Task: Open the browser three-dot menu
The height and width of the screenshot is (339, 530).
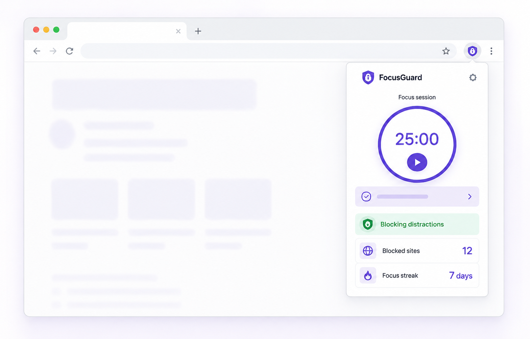Action: 491,51
